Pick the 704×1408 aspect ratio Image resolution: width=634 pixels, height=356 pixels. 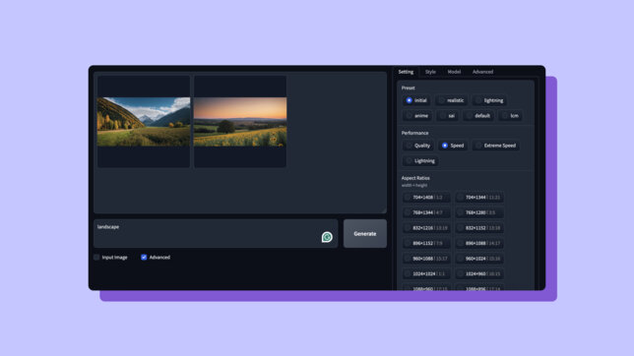tap(426, 198)
